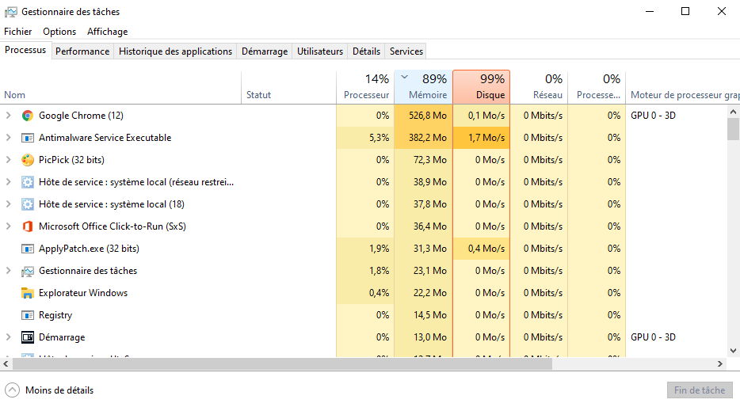Viewport: 740px width, 407px height.
Task: Click the Registry process icon
Action: [x=28, y=315]
